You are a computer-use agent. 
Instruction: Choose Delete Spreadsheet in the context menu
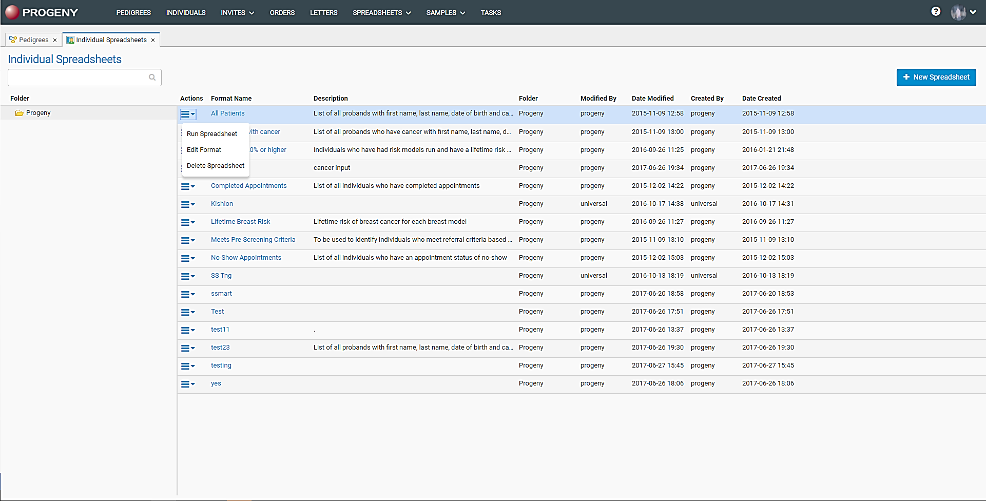216,165
